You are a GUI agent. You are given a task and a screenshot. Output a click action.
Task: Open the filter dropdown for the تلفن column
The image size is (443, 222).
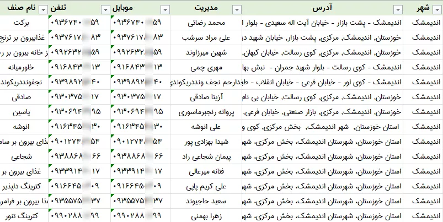click(105, 10)
